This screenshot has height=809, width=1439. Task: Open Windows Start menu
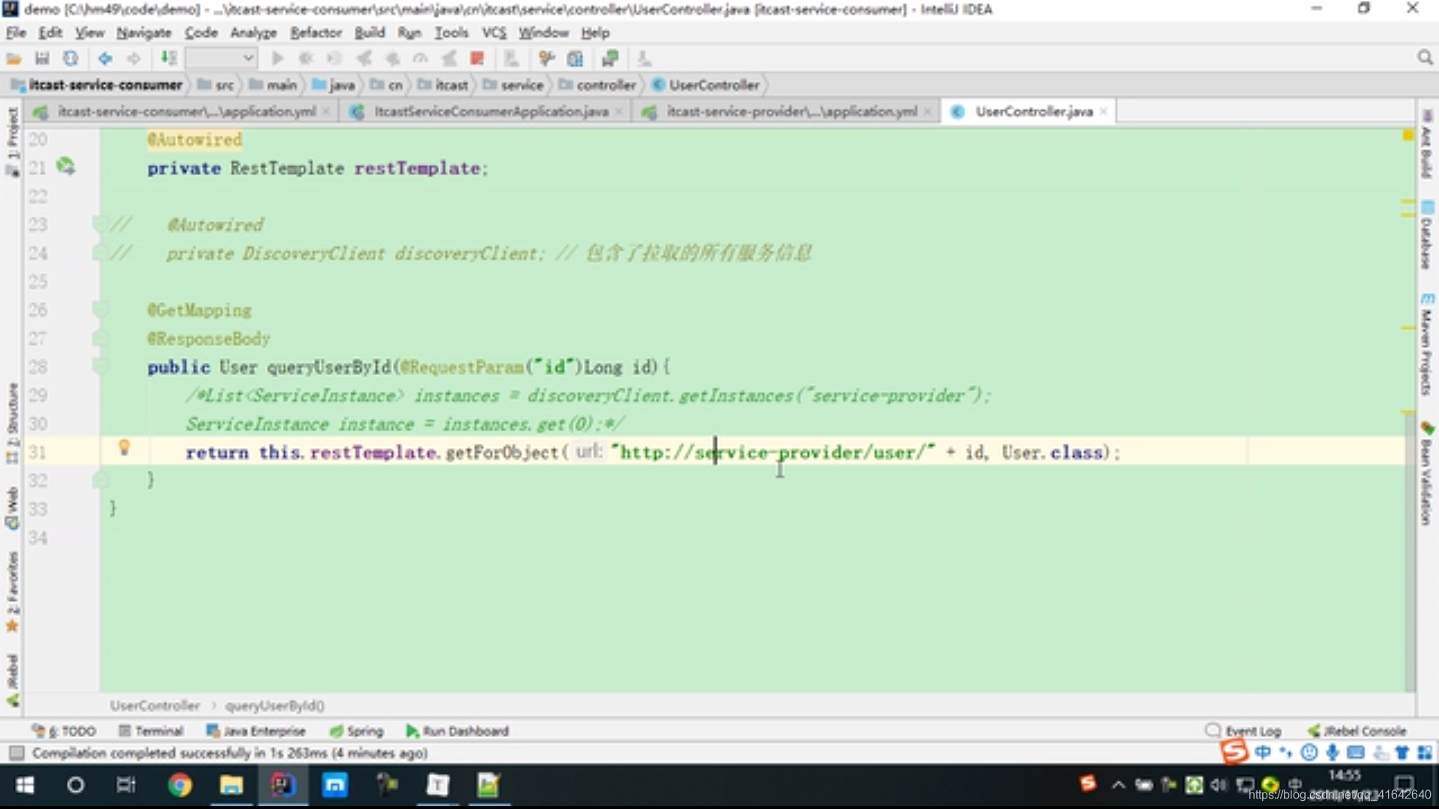[x=25, y=785]
